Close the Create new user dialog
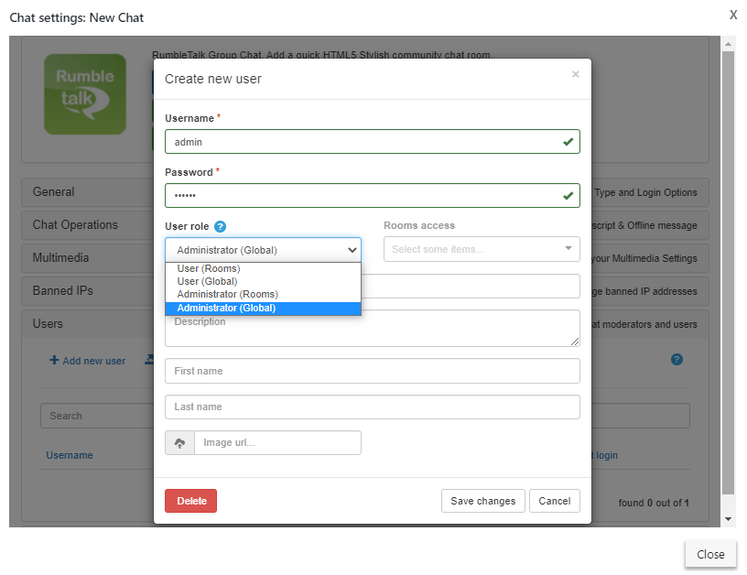This screenshot has height=575, width=747. tap(575, 74)
